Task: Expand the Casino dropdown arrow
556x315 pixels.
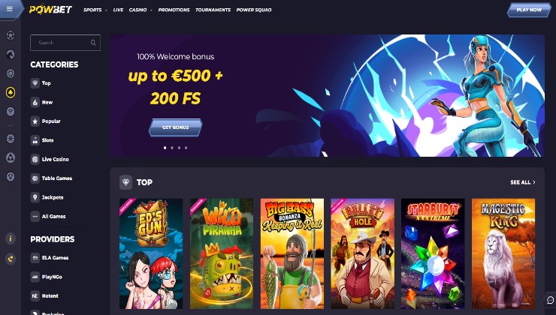Action: (151, 10)
